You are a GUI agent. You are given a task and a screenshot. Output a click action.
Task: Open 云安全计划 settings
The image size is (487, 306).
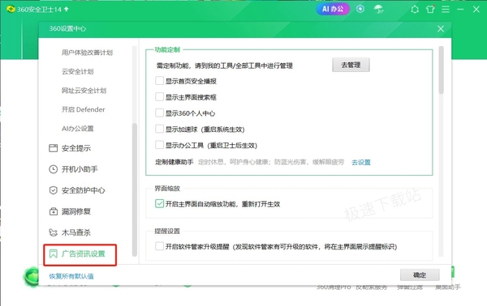pos(77,71)
